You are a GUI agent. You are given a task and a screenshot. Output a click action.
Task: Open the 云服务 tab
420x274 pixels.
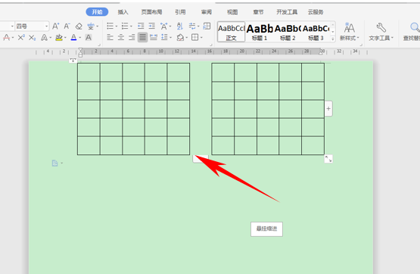pos(316,12)
